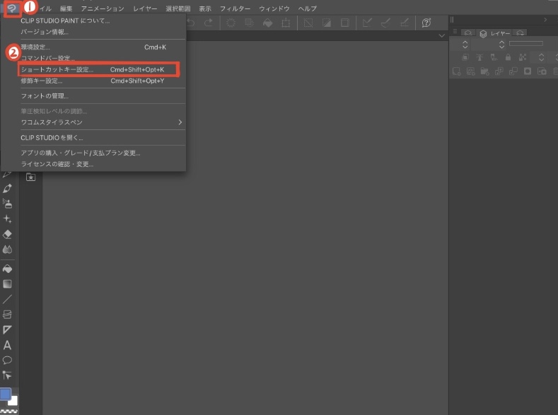Viewport: 558px width, 415px height.
Task: Click Scale/Rotate transform icon
Action: pos(286,23)
